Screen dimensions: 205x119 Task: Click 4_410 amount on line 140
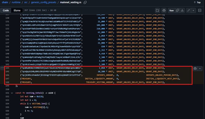102,54
